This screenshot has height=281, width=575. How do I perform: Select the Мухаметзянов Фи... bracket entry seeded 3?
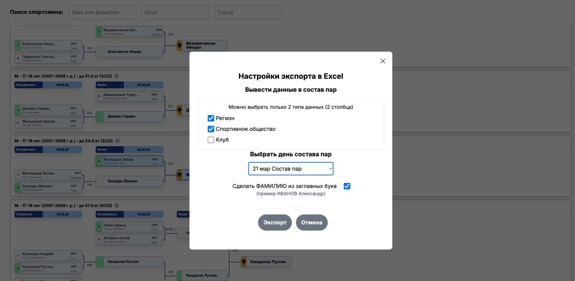[x=129, y=31]
